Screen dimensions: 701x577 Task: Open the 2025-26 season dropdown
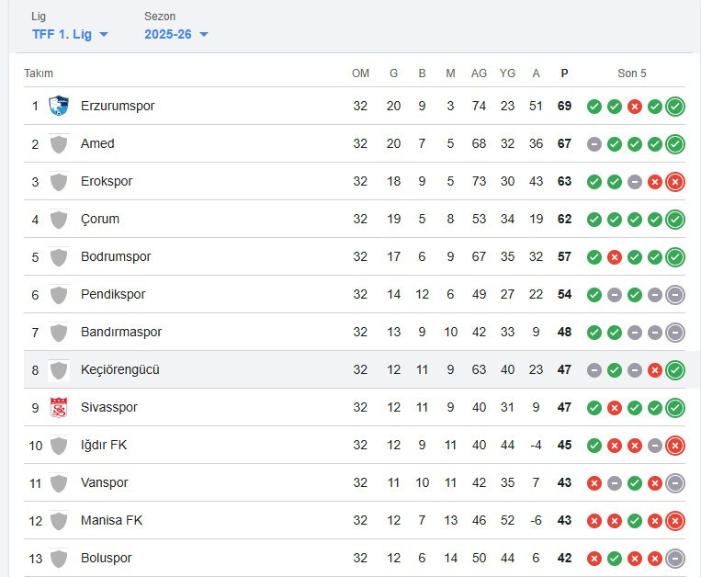[176, 34]
